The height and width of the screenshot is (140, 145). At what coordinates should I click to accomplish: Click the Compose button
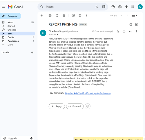[x=10, y=16]
